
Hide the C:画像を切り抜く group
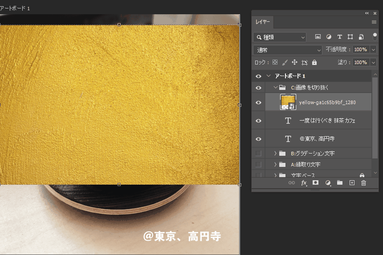258,88
